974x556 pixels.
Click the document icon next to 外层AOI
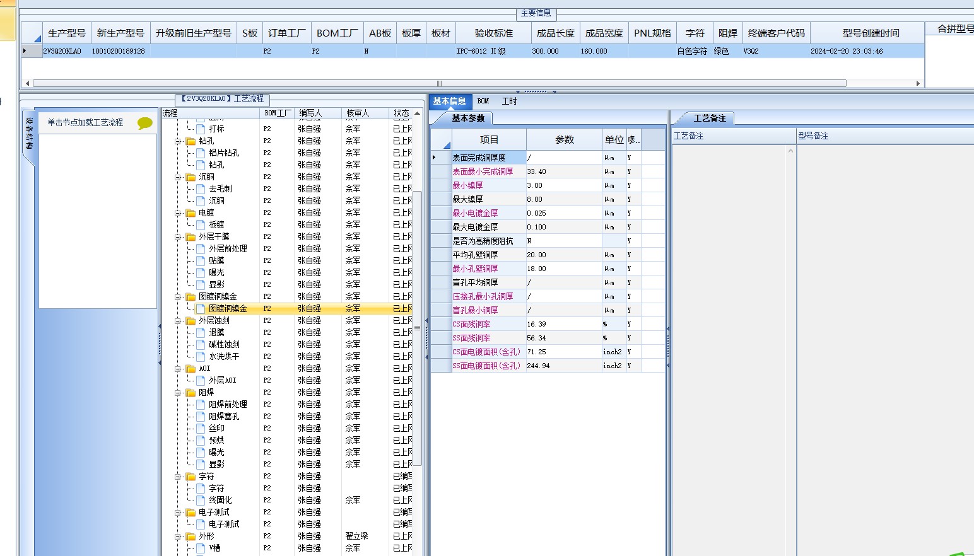click(x=201, y=381)
